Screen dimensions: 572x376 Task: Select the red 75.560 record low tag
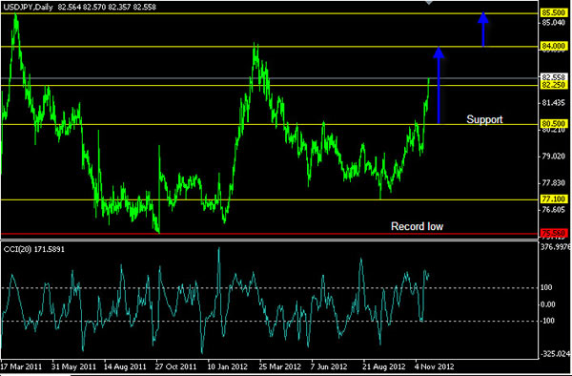(554, 233)
